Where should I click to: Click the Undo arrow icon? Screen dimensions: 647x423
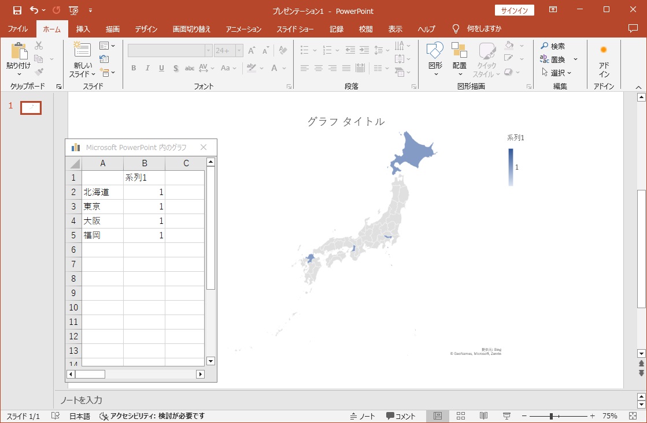34,10
